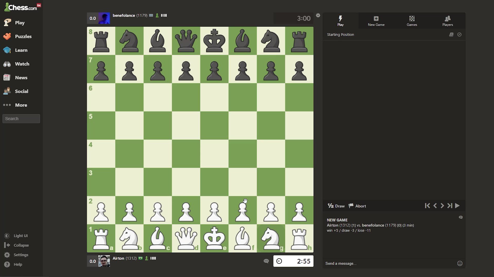Screen dimensions: 494x277
Task: Click connection bars next to benefolance
Action: coord(164,15)
